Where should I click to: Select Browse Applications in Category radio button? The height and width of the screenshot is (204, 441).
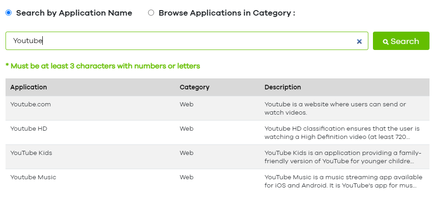pyautogui.click(x=151, y=13)
